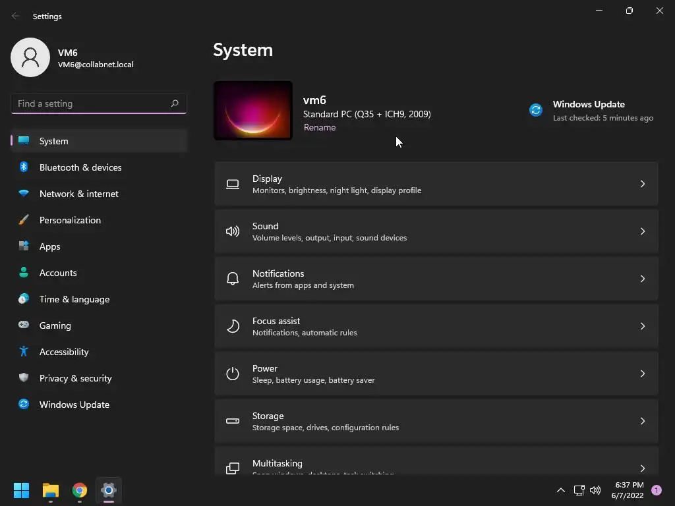Click the Rename link under vm6
The height and width of the screenshot is (506, 675).
point(320,127)
